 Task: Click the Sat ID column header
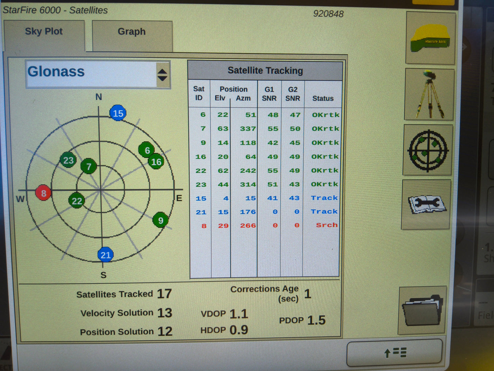199,93
